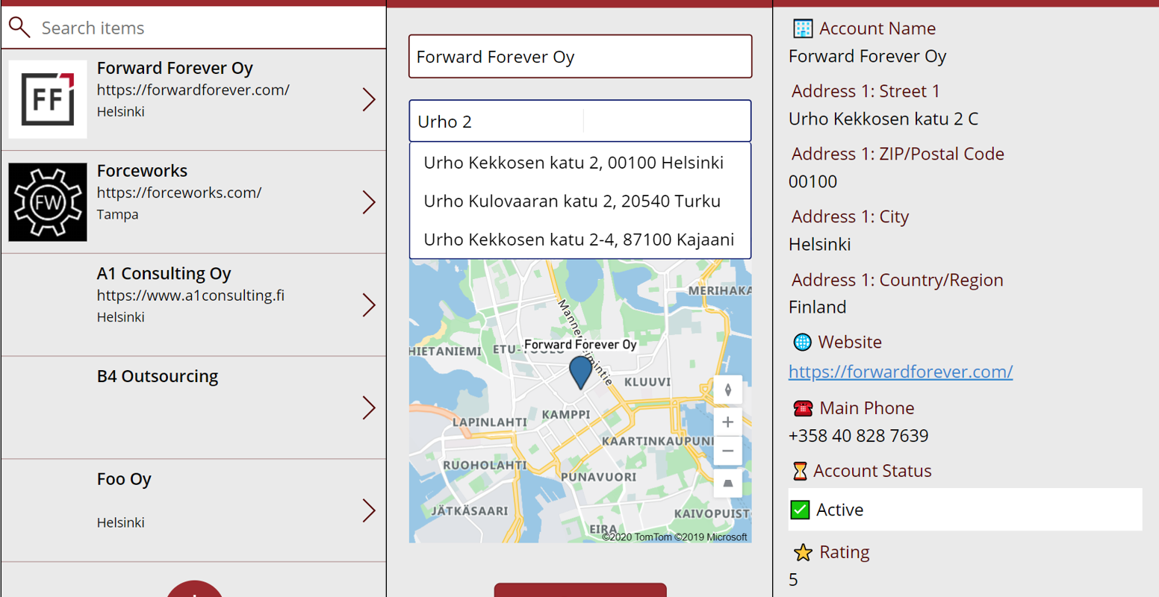
Task: Click https://forceworks.com/ text in list
Action: [x=179, y=193]
